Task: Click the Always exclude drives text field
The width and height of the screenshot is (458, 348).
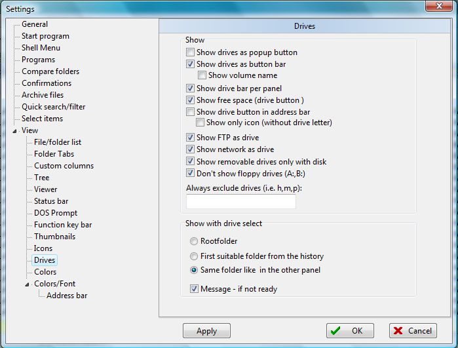Action: coord(241,202)
